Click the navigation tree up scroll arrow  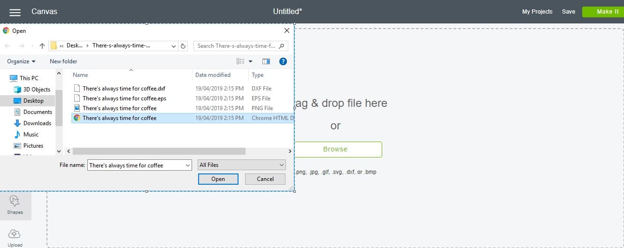coord(59,73)
